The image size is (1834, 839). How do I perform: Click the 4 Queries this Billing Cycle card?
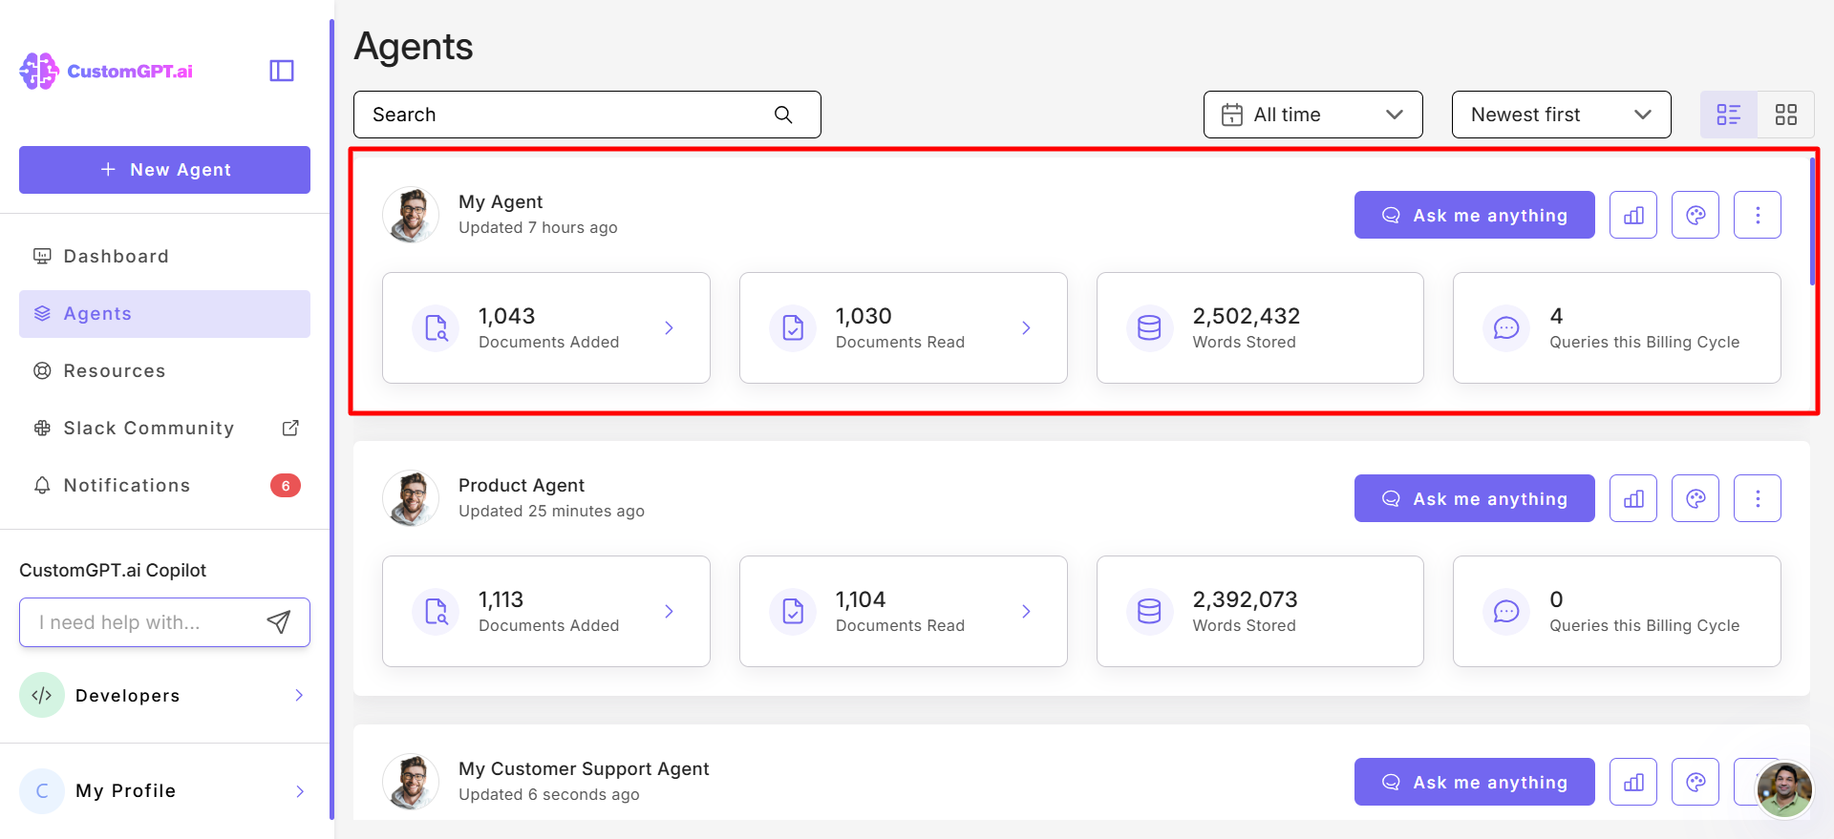(1617, 328)
